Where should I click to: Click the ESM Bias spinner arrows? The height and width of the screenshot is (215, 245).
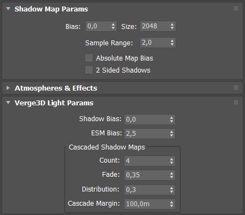point(171,134)
